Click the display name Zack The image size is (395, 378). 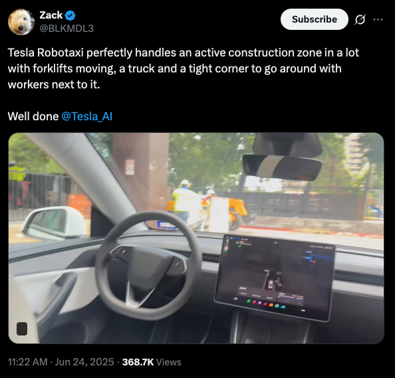(51, 15)
